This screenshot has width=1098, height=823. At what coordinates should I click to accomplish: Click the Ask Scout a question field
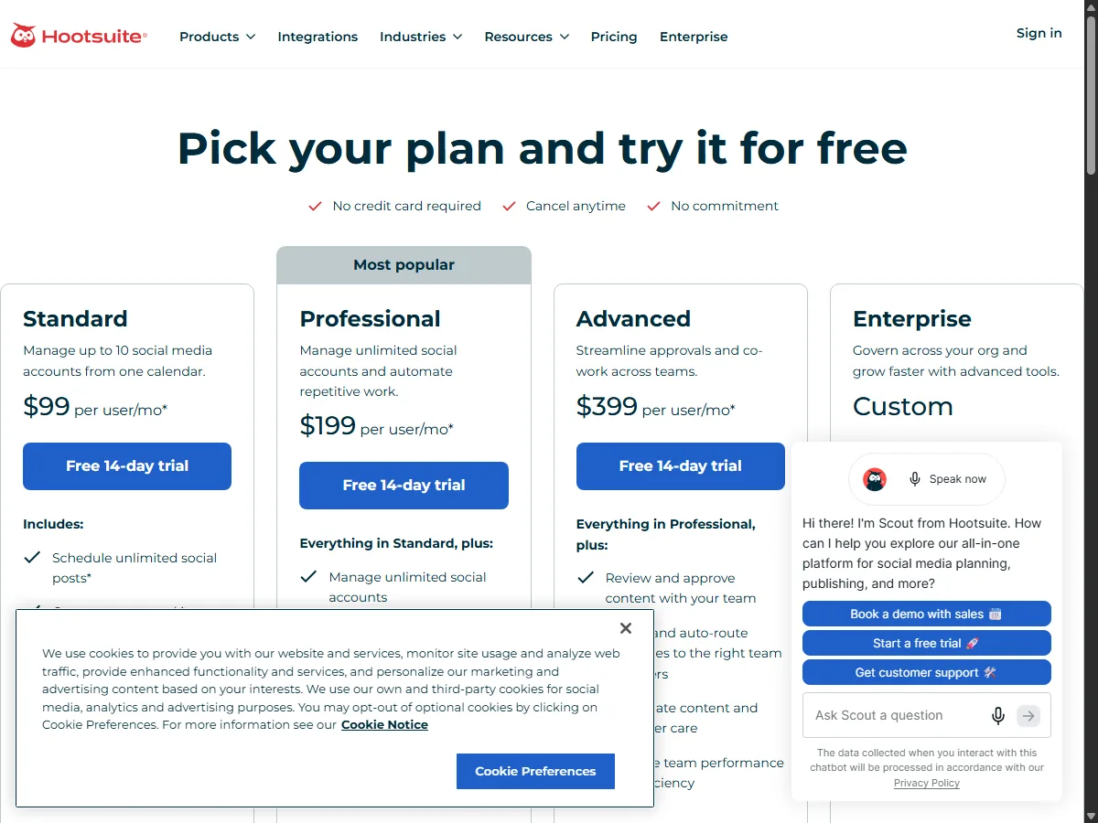[897, 716]
